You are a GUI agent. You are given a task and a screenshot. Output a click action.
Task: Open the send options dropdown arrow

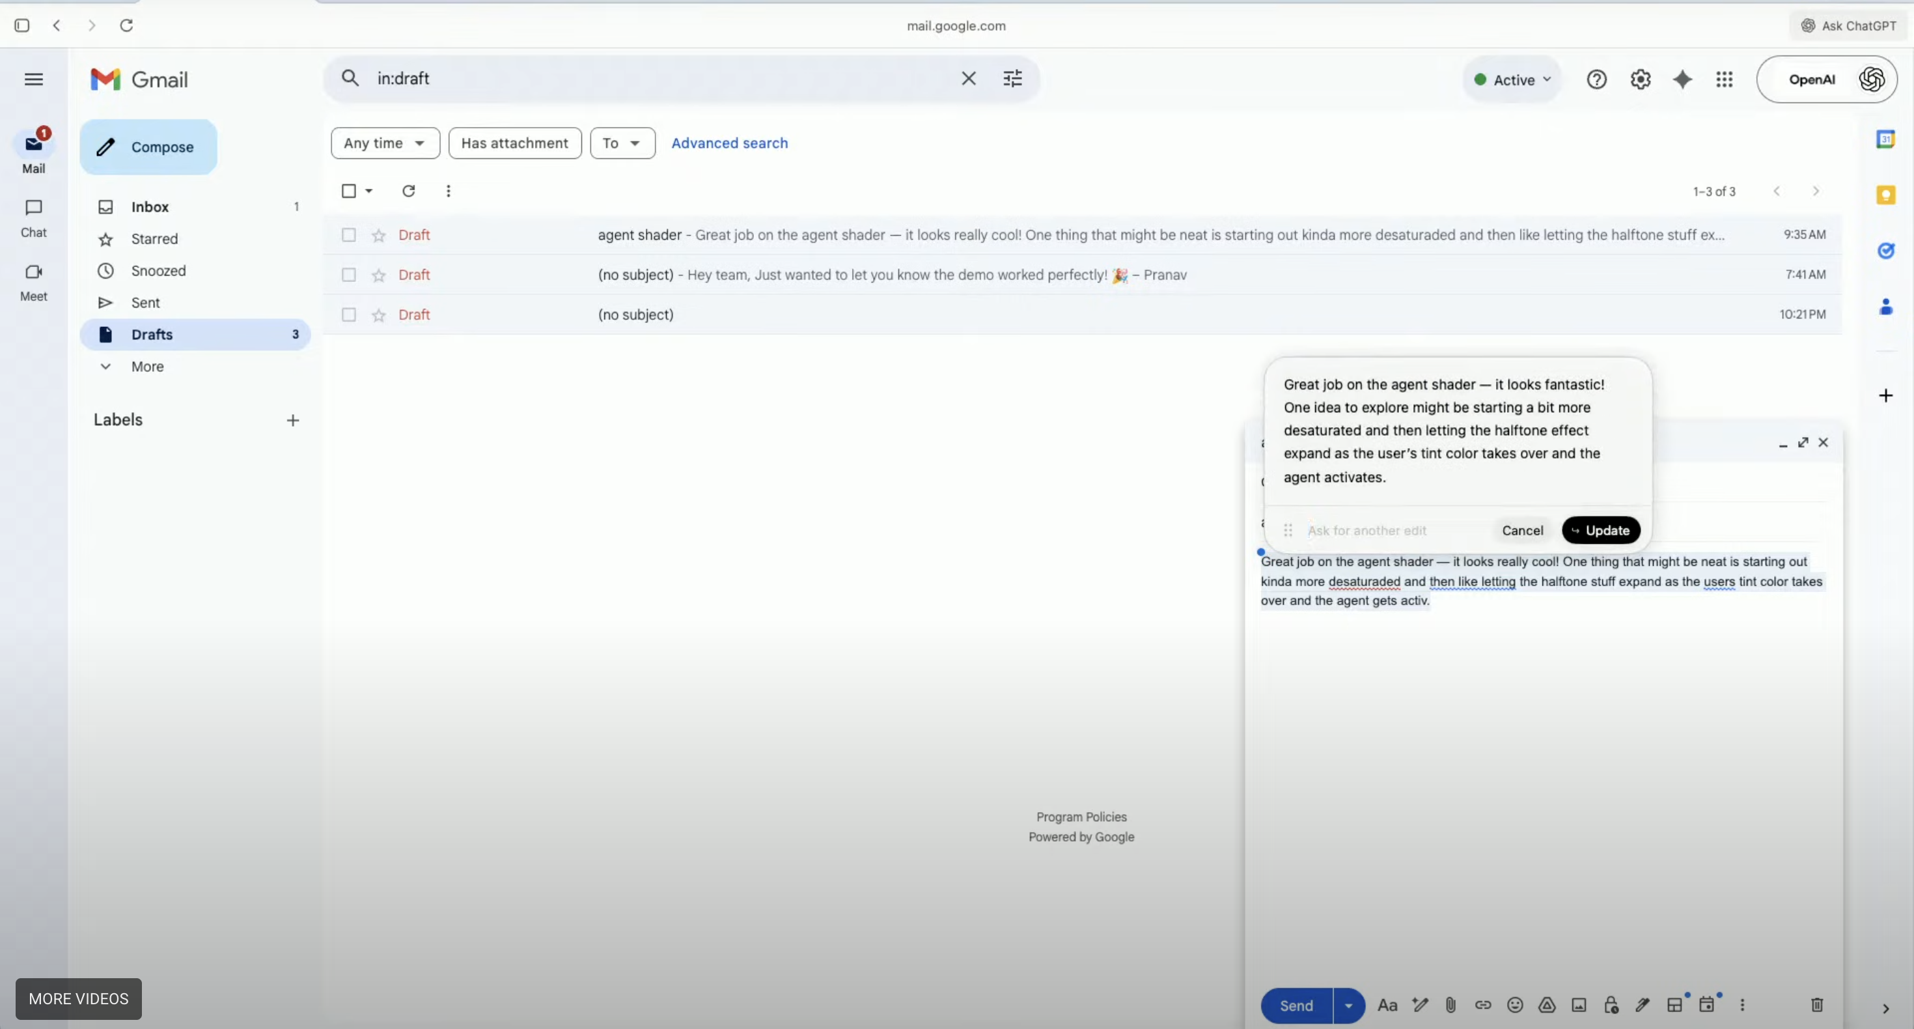pyautogui.click(x=1348, y=1005)
